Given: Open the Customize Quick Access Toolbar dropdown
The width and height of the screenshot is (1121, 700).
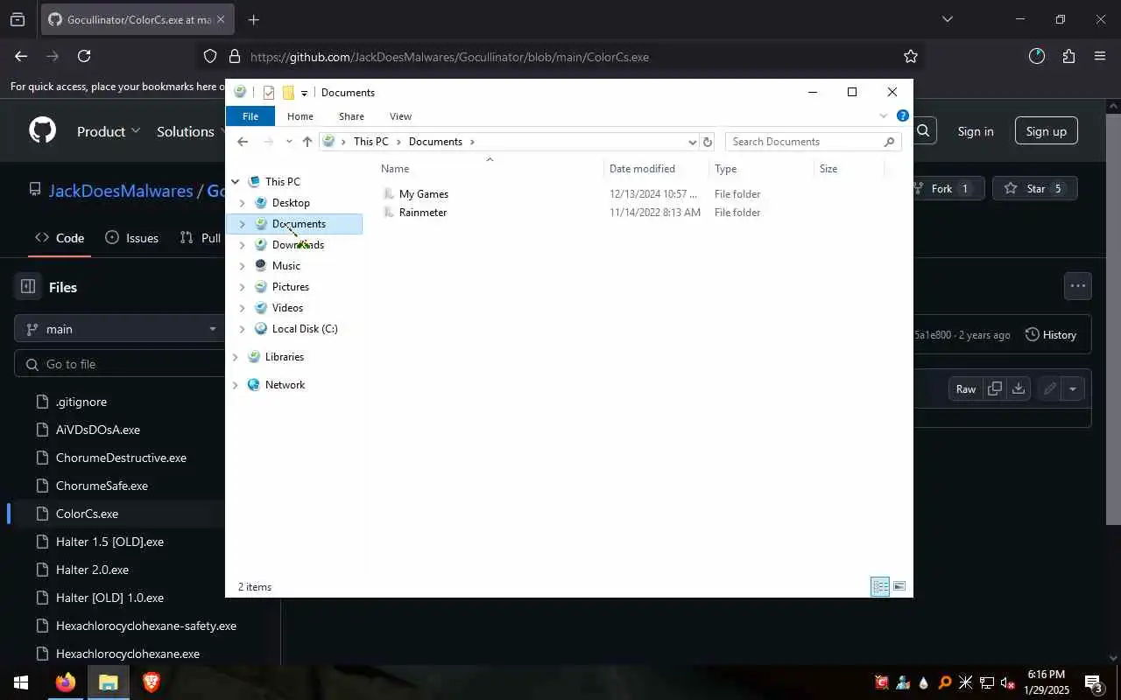Looking at the screenshot, I should (x=304, y=93).
